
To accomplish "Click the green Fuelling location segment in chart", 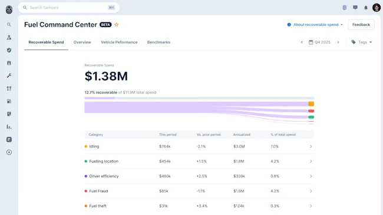I will (x=311, y=117).
